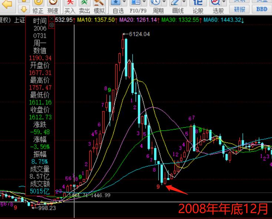Click the yellow back arrow icon
The width and height of the screenshot is (272, 219).
(x=7, y=4)
